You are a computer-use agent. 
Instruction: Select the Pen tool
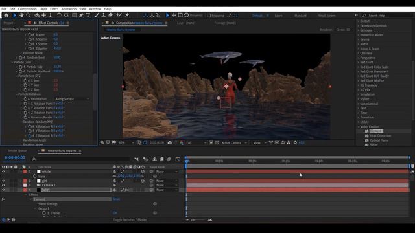pos(81,16)
